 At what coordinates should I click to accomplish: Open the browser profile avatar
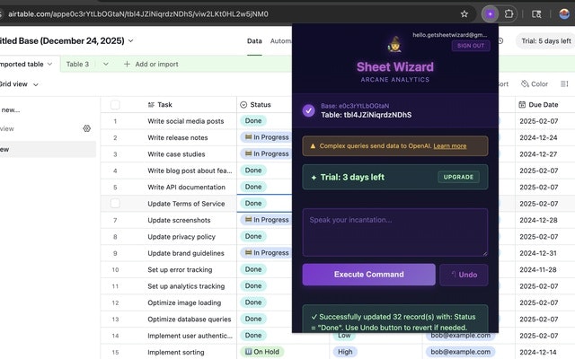click(564, 14)
